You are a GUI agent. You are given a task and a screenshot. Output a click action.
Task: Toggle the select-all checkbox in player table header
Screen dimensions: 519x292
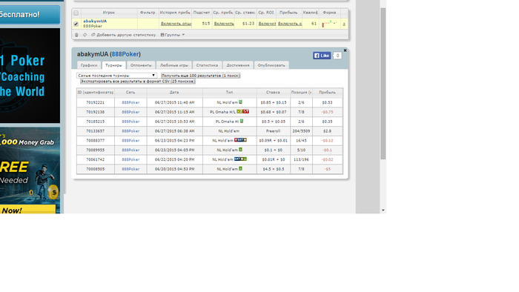pos(76,13)
